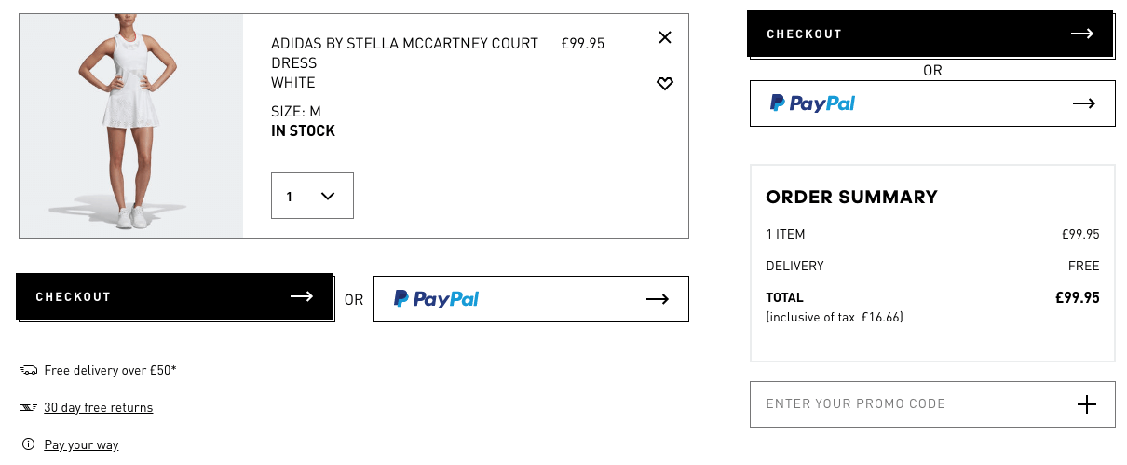Click the arrow on the lower PayPal button
The height and width of the screenshot is (465, 1127).
click(x=658, y=299)
